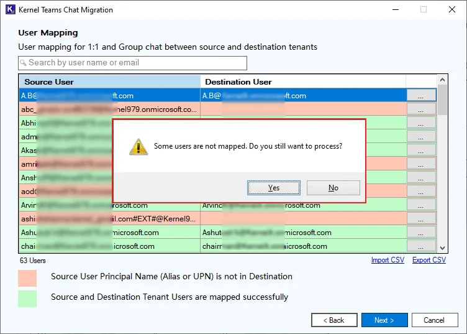This screenshot has width=467, height=334.
Task: Click the scrollbar down arrow
Action: tap(442, 248)
